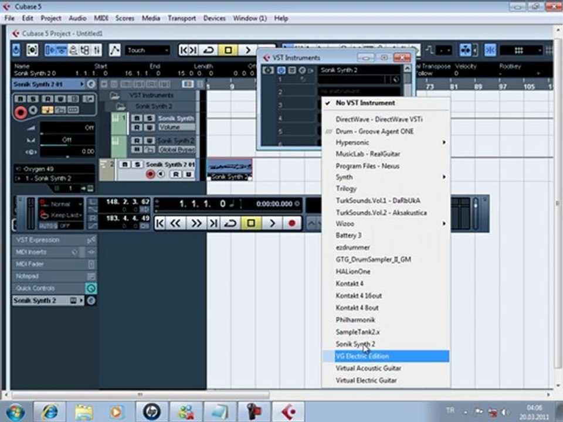Solo the Sonik Synth 2 01 MIDI track
This screenshot has height=422, width=563.
coord(137,164)
